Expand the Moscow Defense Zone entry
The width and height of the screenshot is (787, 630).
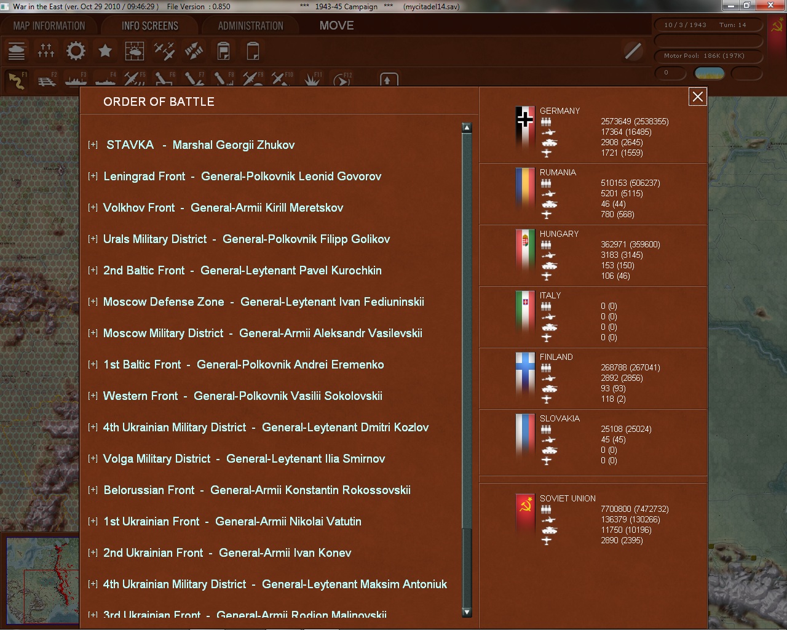point(93,301)
